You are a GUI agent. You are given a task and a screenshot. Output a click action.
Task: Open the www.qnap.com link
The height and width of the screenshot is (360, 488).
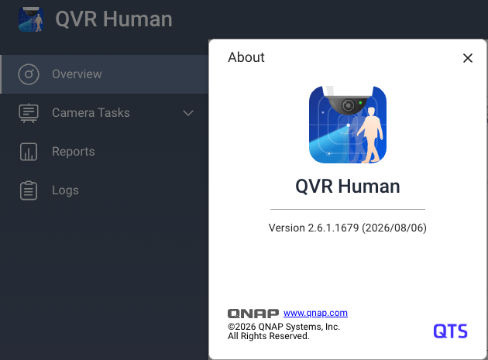pos(315,313)
